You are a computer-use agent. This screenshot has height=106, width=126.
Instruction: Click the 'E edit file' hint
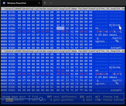tap(37, 100)
